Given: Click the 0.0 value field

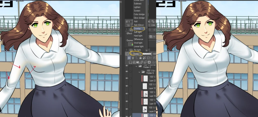Looking at the screenshot, I should pyautogui.click(x=128, y=25).
